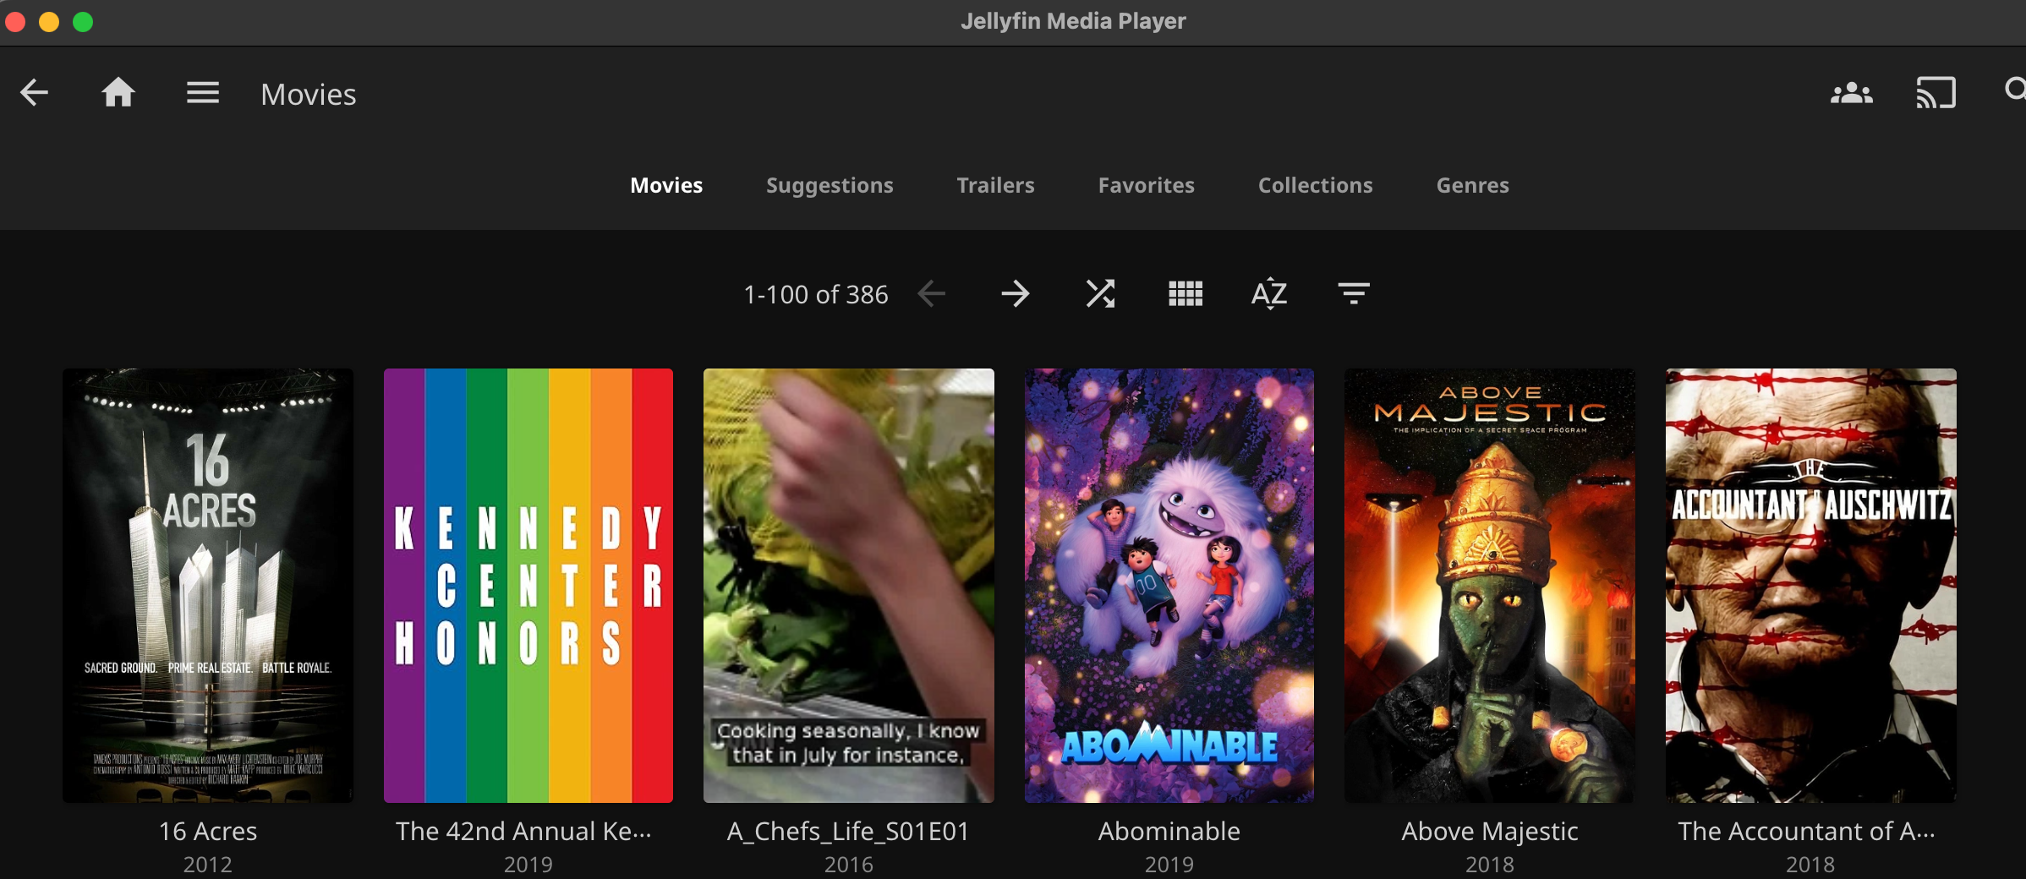Select the Collections tab
The height and width of the screenshot is (879, 2026).
(1315, 185)
